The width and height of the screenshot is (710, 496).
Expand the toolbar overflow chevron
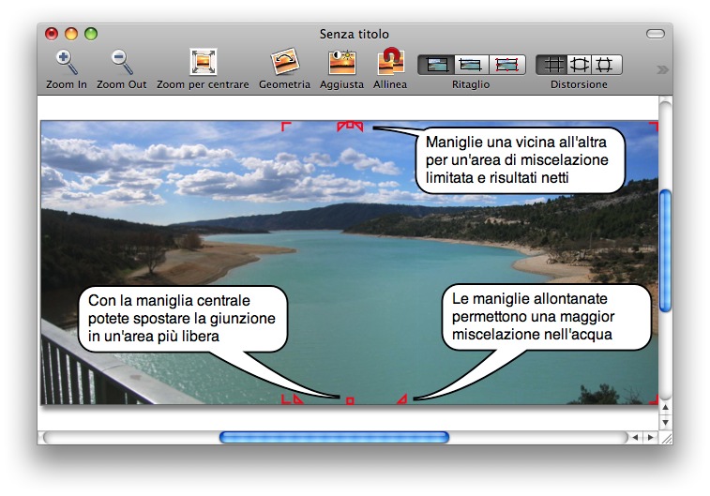coord(662,69)
